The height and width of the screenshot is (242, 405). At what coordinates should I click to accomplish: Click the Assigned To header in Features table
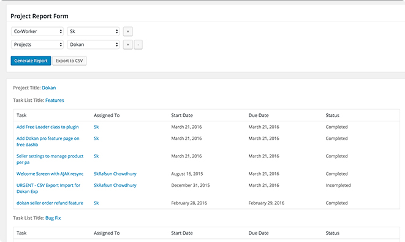pos(107,115)
